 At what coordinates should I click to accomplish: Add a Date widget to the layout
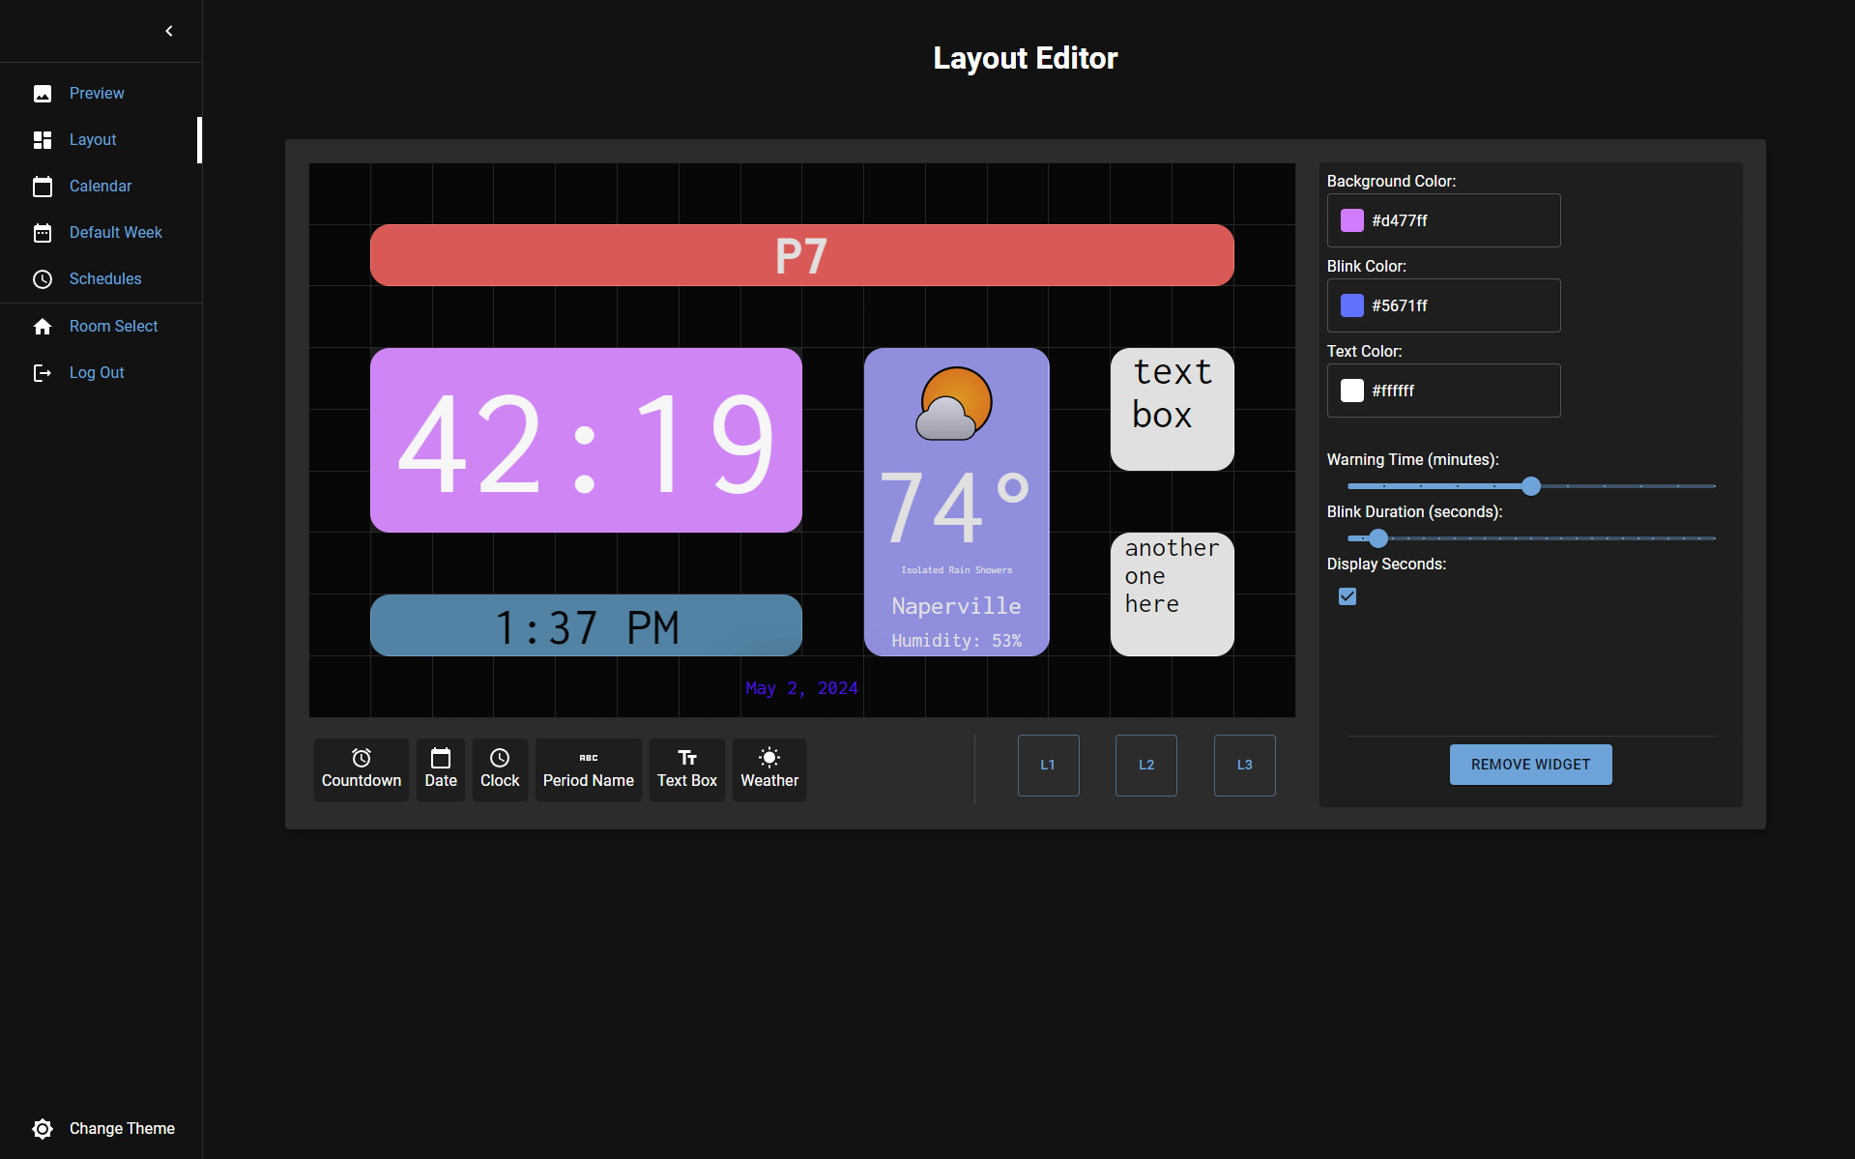tap(441, 768)
